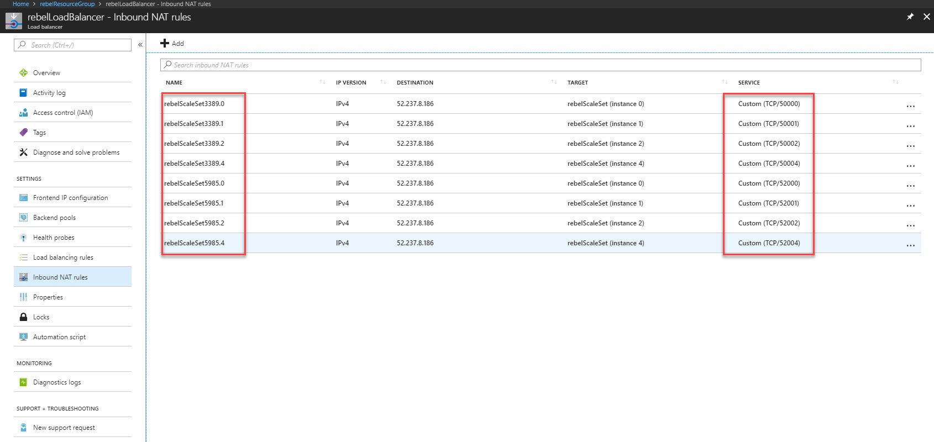This screenshot has width=934, height=442.
Task: Click service cell Custom (TCP/50004)
Action: tap(769, 163)
